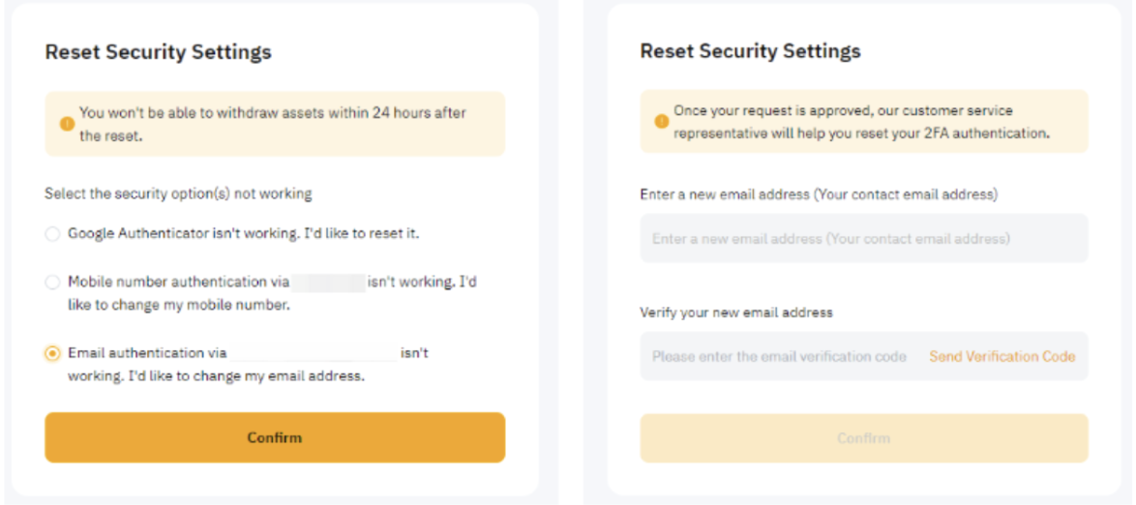Click the 24-hour withdrawal warning text
This screenshot has height=505, width=1136.
[272, 124]
